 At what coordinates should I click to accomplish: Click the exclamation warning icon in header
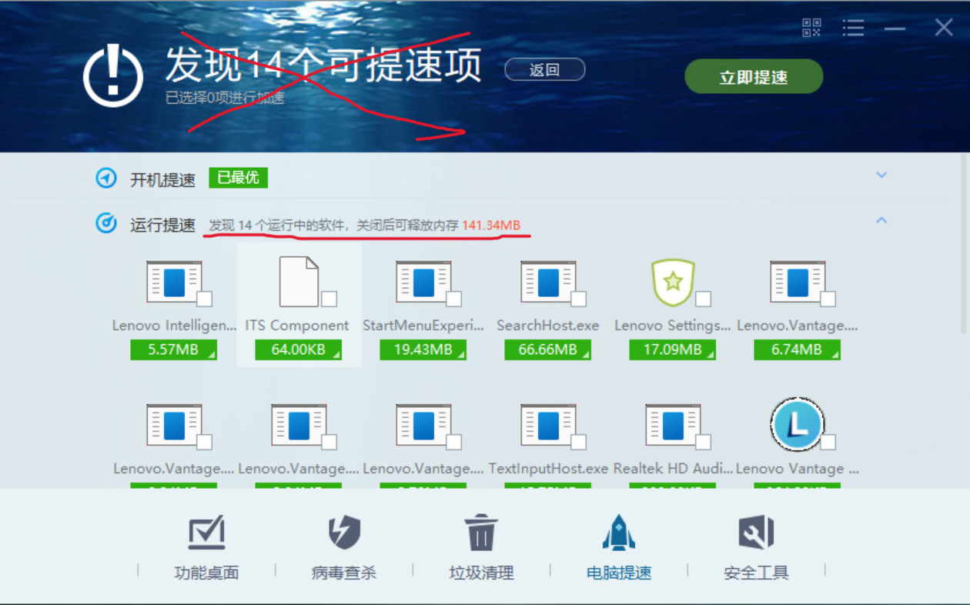[x=113, y=75]
